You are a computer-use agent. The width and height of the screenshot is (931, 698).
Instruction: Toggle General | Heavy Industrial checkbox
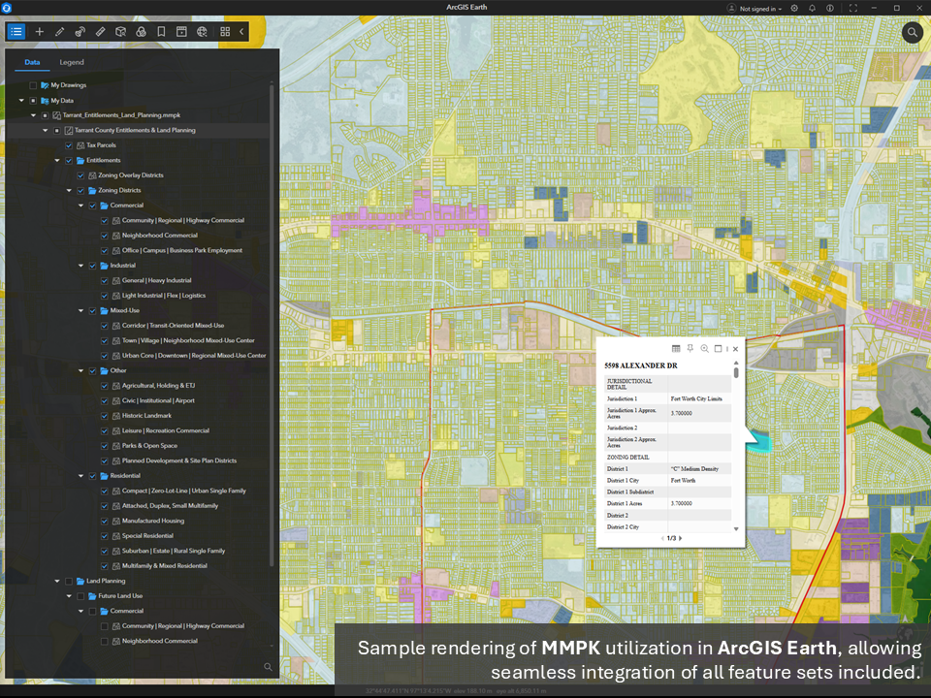click(x=105, y=281)
